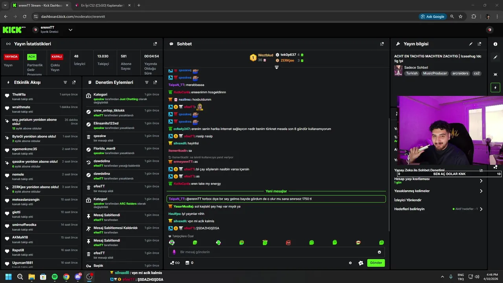The height and width of the screenshot is (283, 503).
Task: Open a new browser tab
Action: point(139,6)
